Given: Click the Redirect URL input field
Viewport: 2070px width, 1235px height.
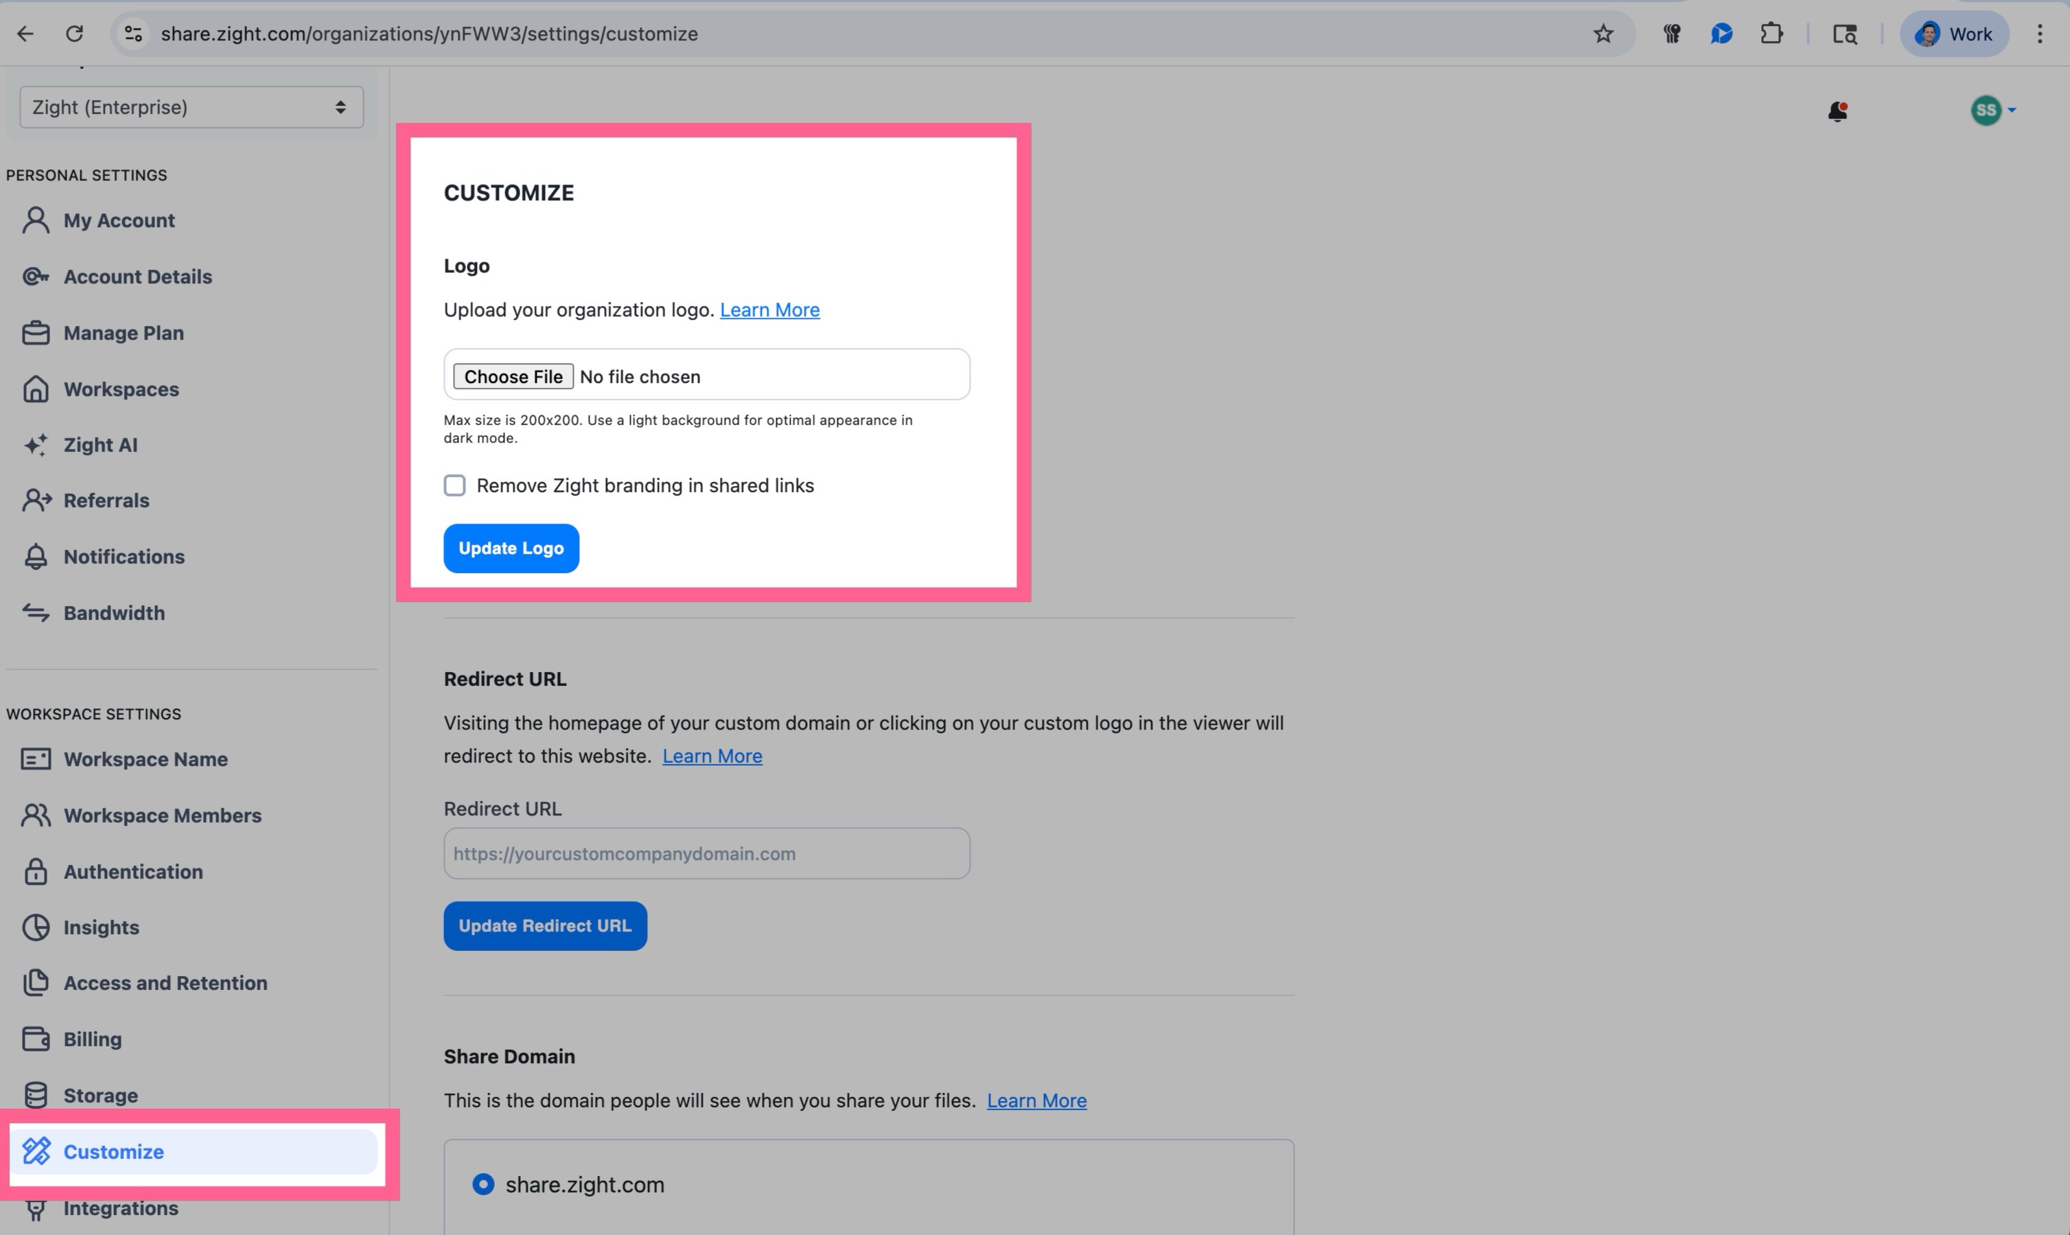Looking at the screenshot, I should tap(706, 854).
